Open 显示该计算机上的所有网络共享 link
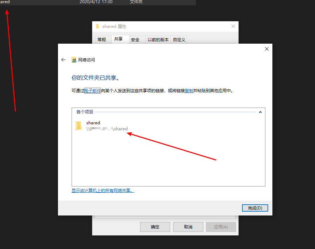The image size is (315, 249). [103, 191]
